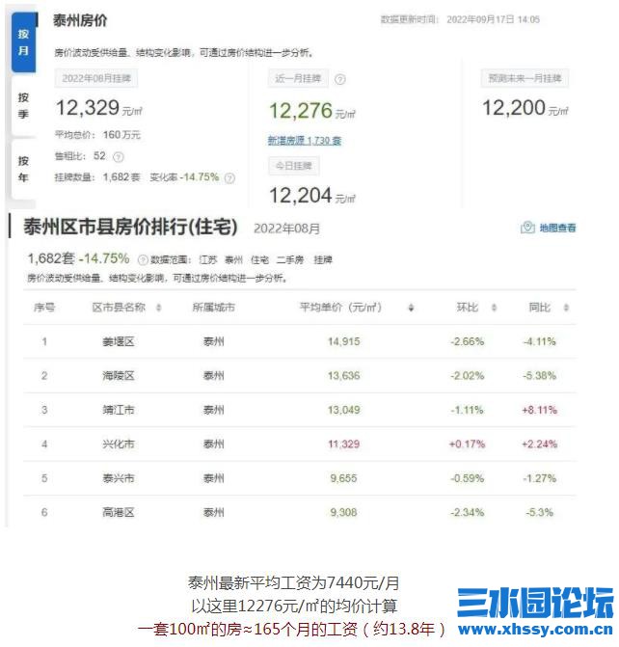Click the 泰州区市县房价排行(住宅) heading
Screen dimensions: 619x647
click(x=130, y=227)
